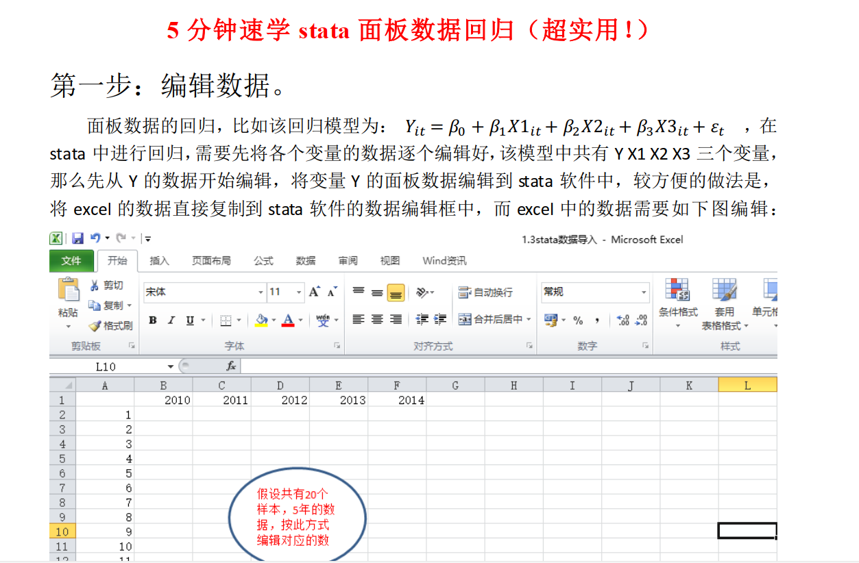The image size is (859, 563).
Task: Click the 合并后居中 merge cells button
Action: [x=488, y=320]
